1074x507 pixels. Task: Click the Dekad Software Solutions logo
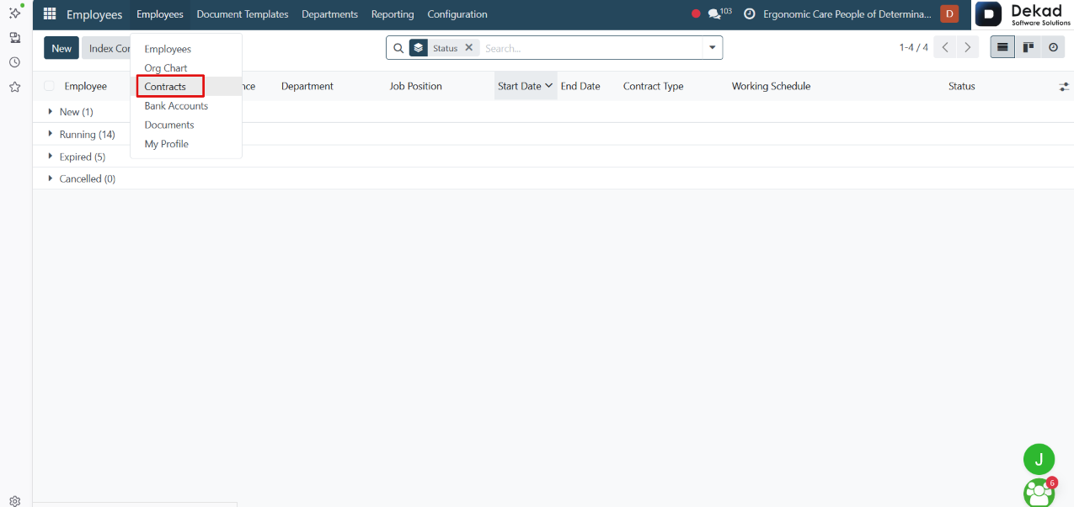click(x=1023, y=14)
